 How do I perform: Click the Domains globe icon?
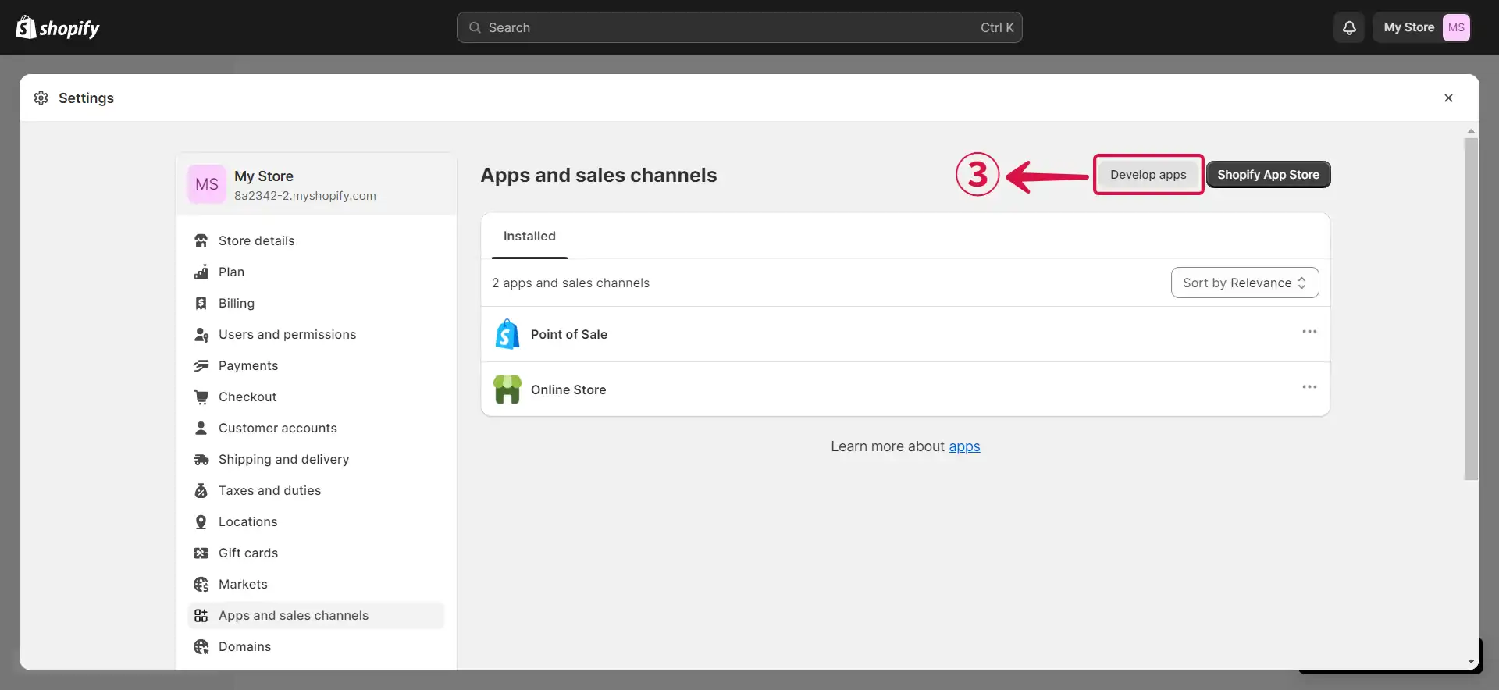[201, 646]
